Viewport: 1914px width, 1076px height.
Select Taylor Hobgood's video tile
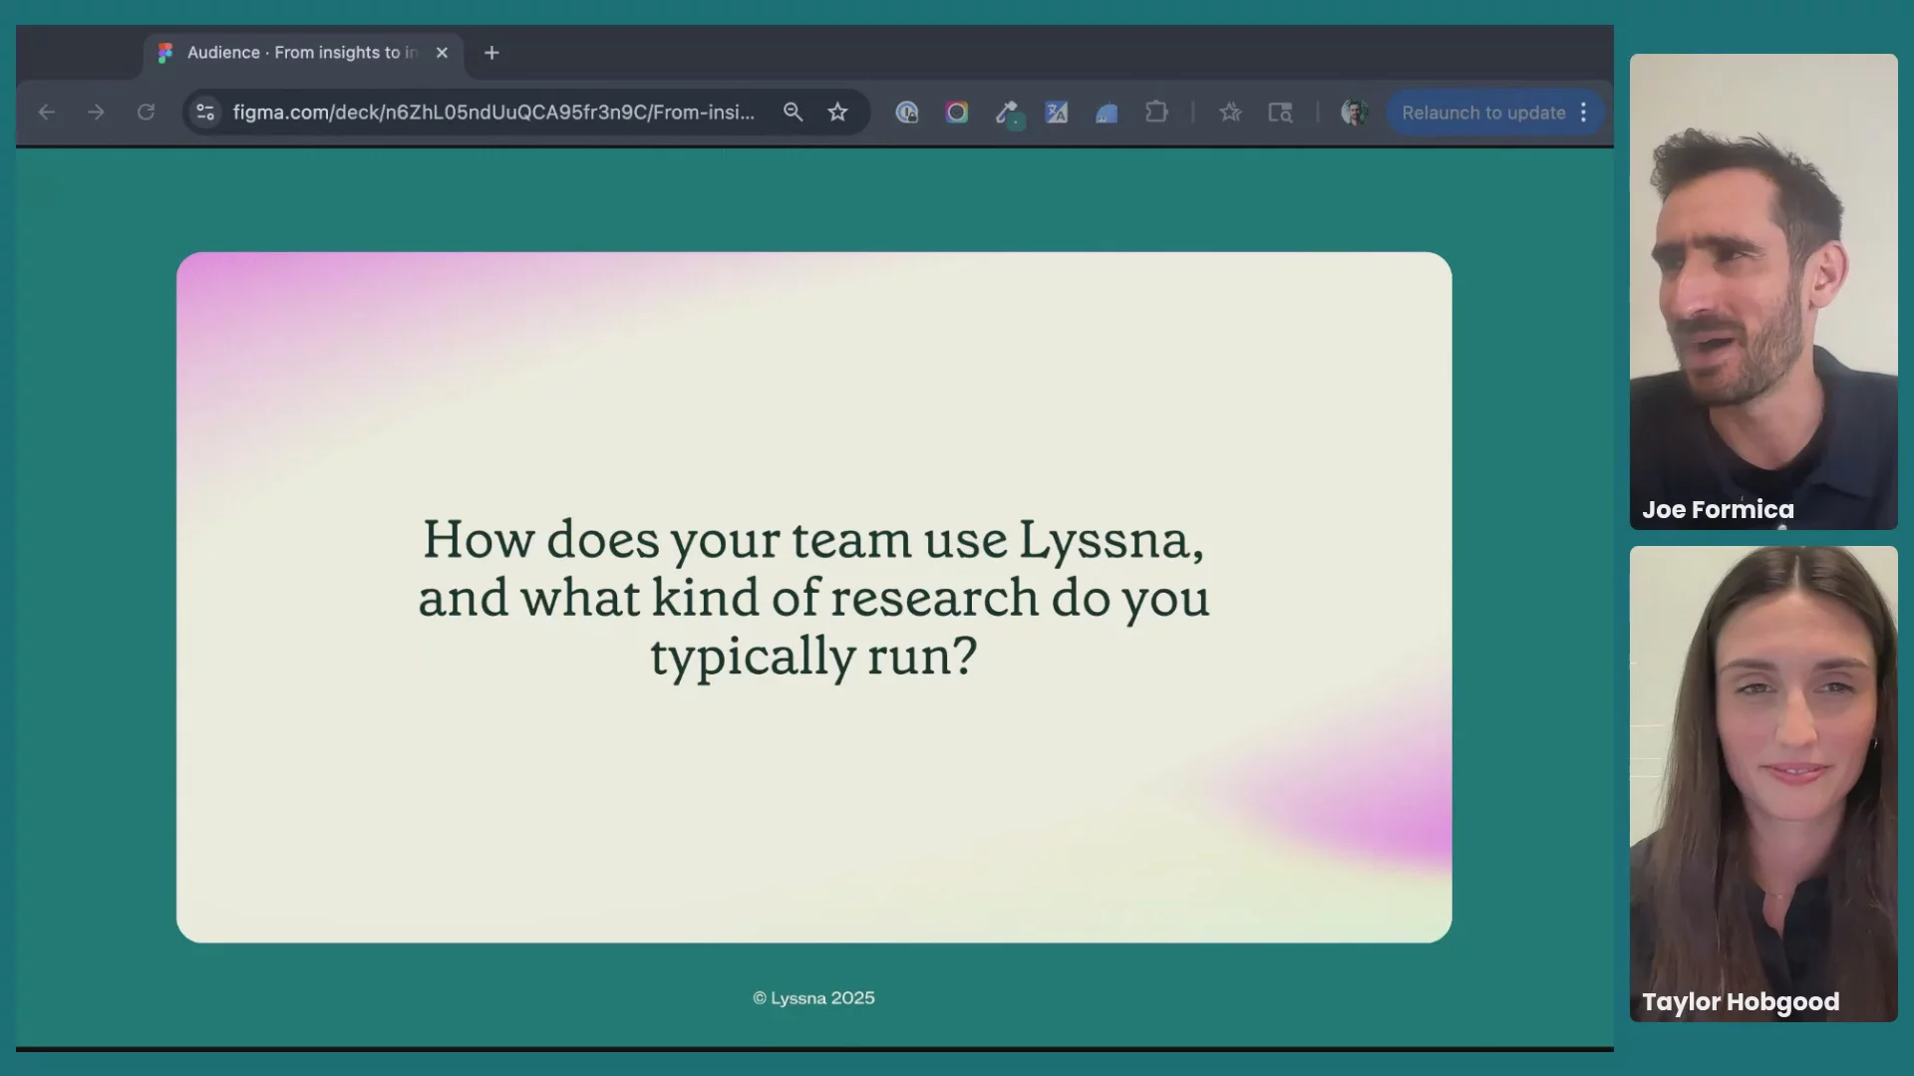click(1763, 784)
